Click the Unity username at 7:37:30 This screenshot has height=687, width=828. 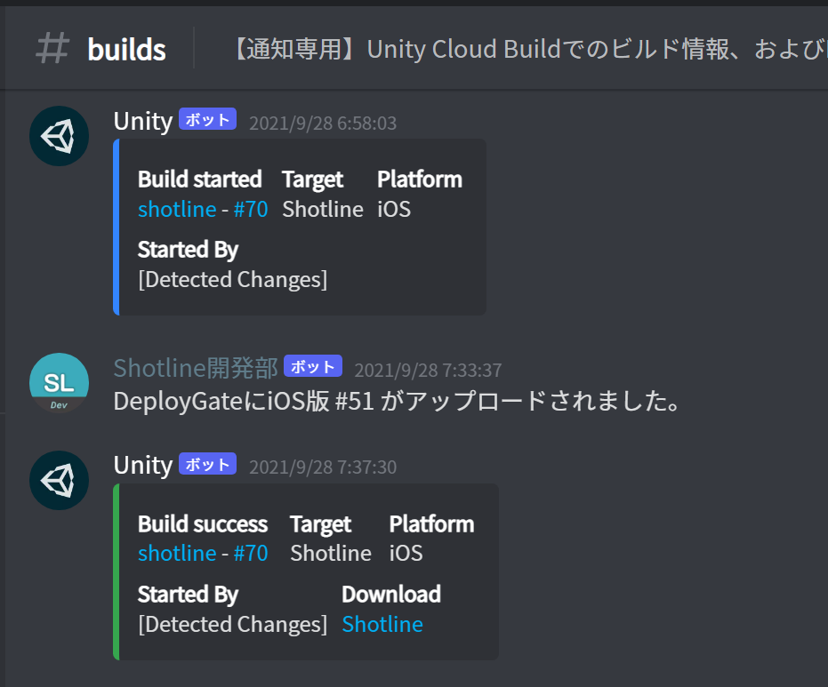point(143,466)
